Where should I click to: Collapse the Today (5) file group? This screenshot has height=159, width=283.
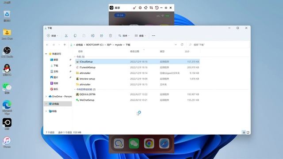click(x=75, y=57)
